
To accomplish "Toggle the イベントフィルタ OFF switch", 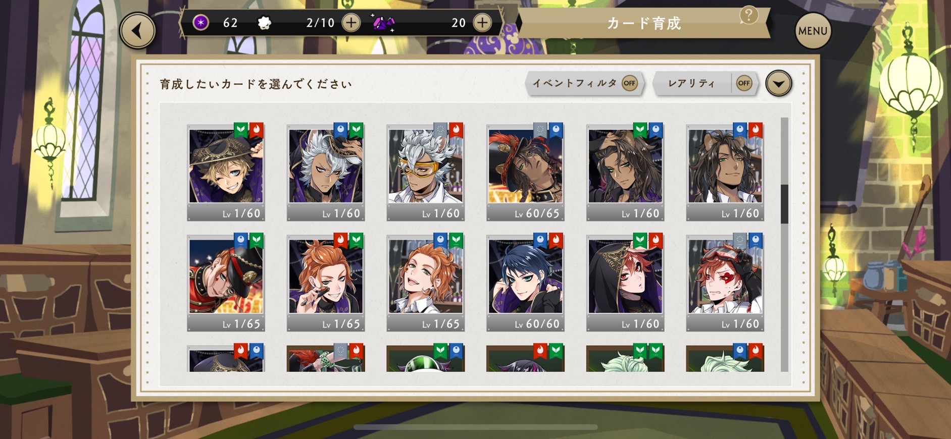I will point(630,83).
